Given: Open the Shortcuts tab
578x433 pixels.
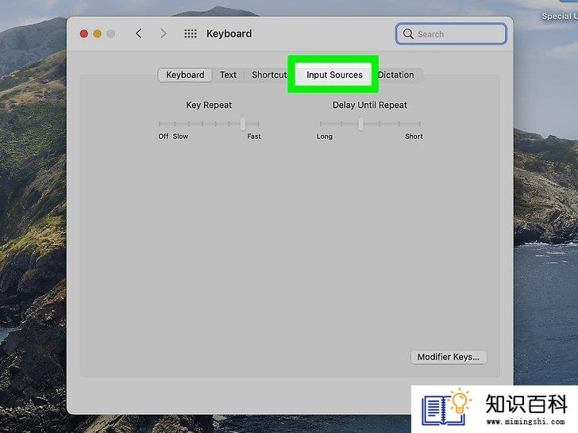Looking at the screenshot, I should coord(268,75).
